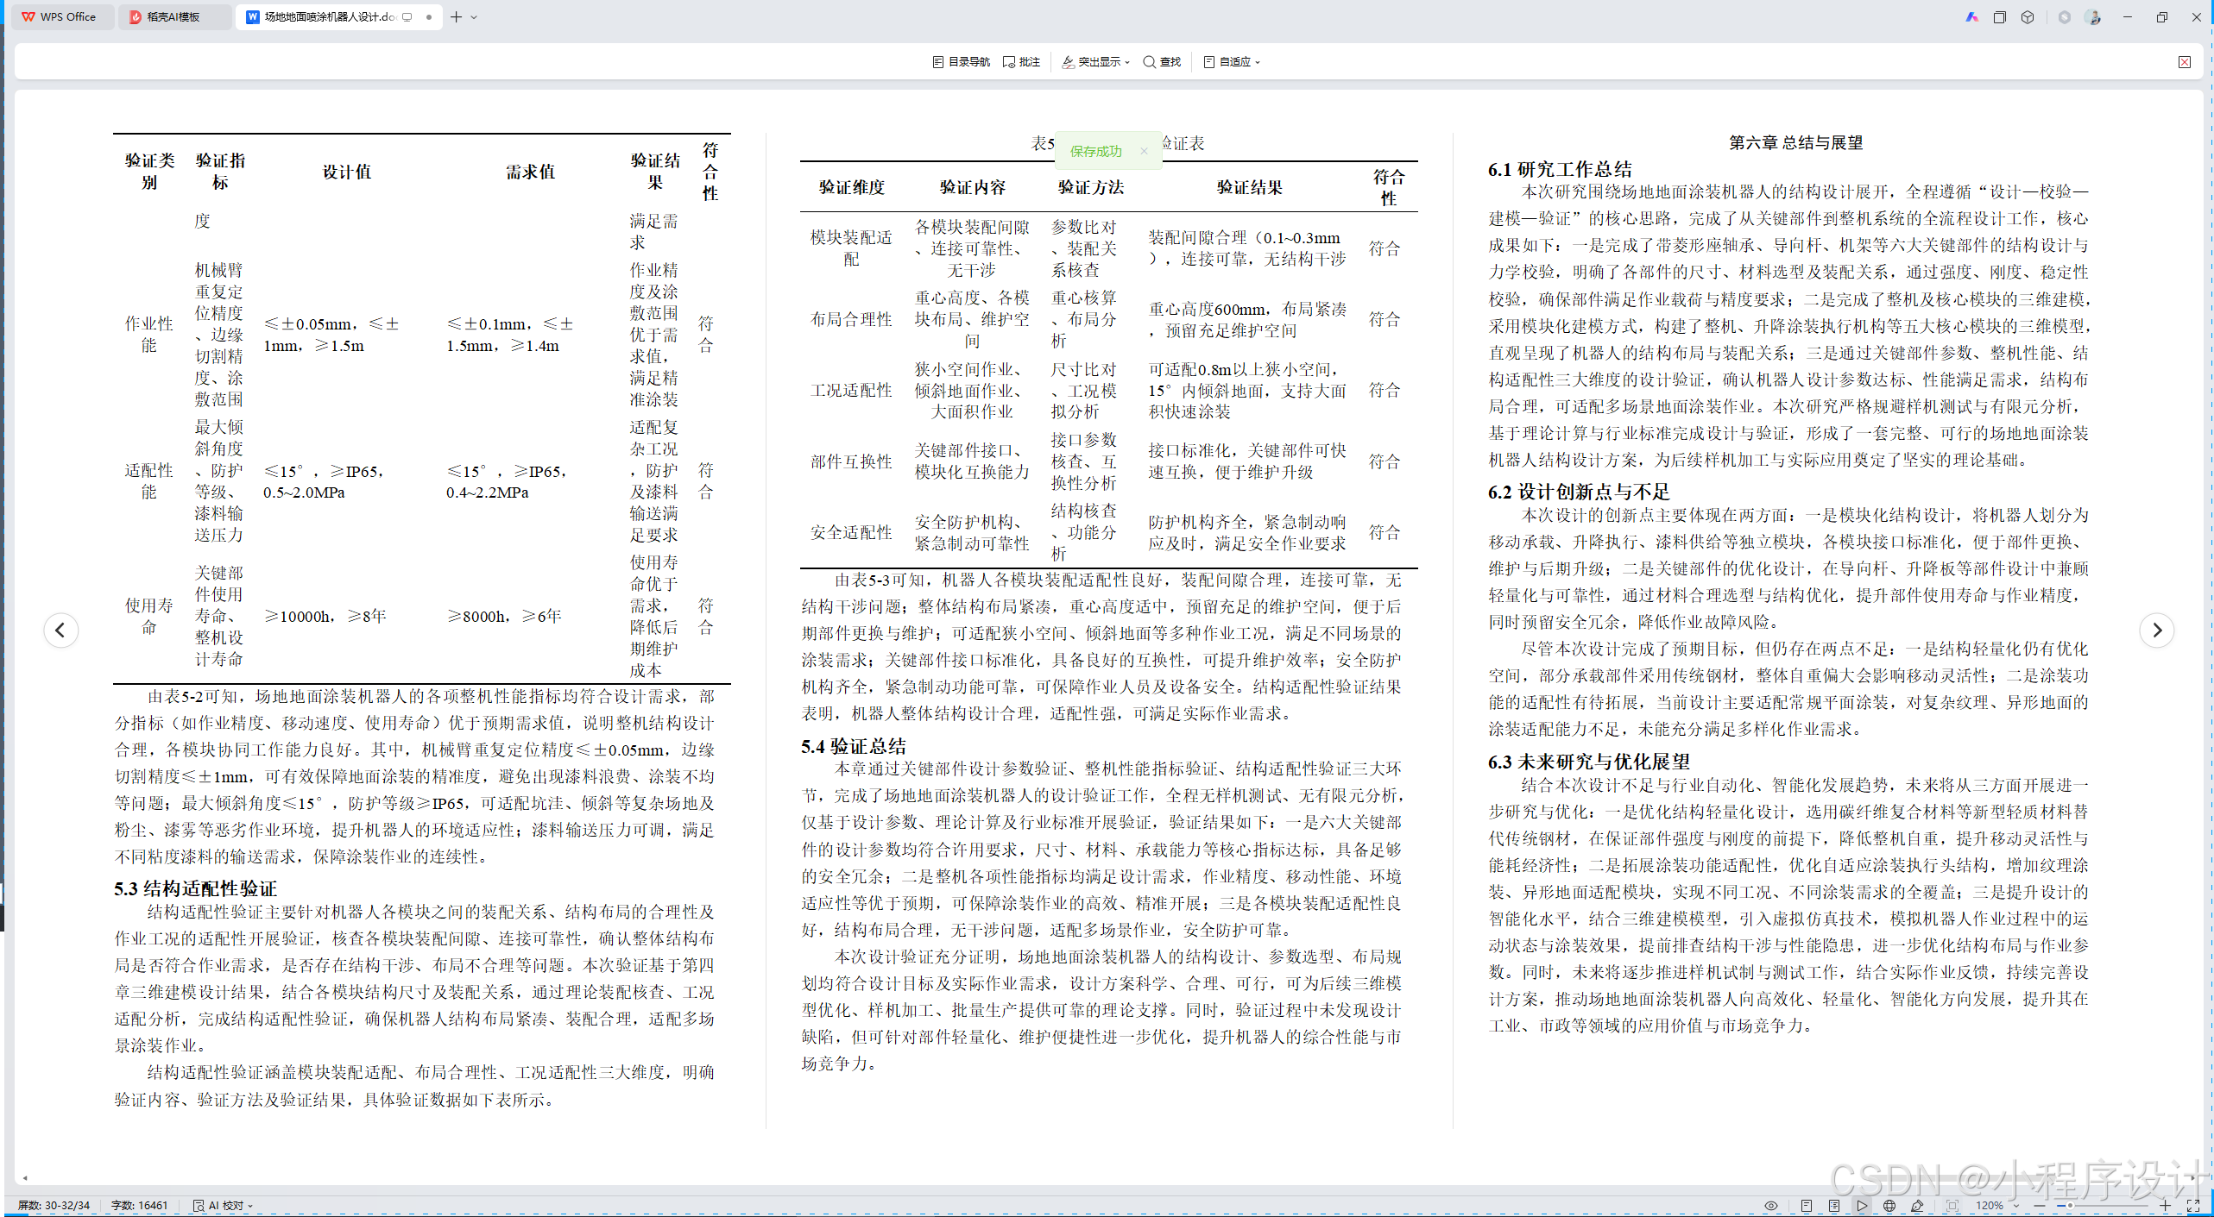Click the heading 6.3 未来研究与优化展望
Image resolution: width=2214 pixels, height=1217 pixels.
click(x=1589, y=762)
